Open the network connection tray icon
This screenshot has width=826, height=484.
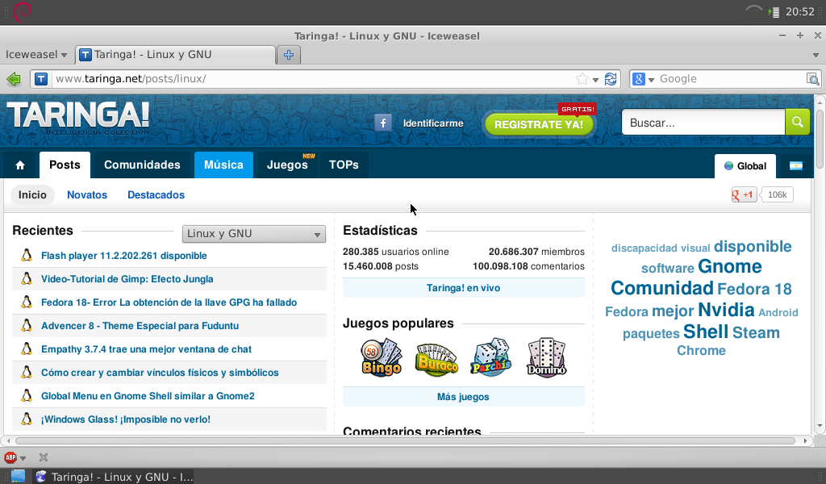click(x=754, y=11)
